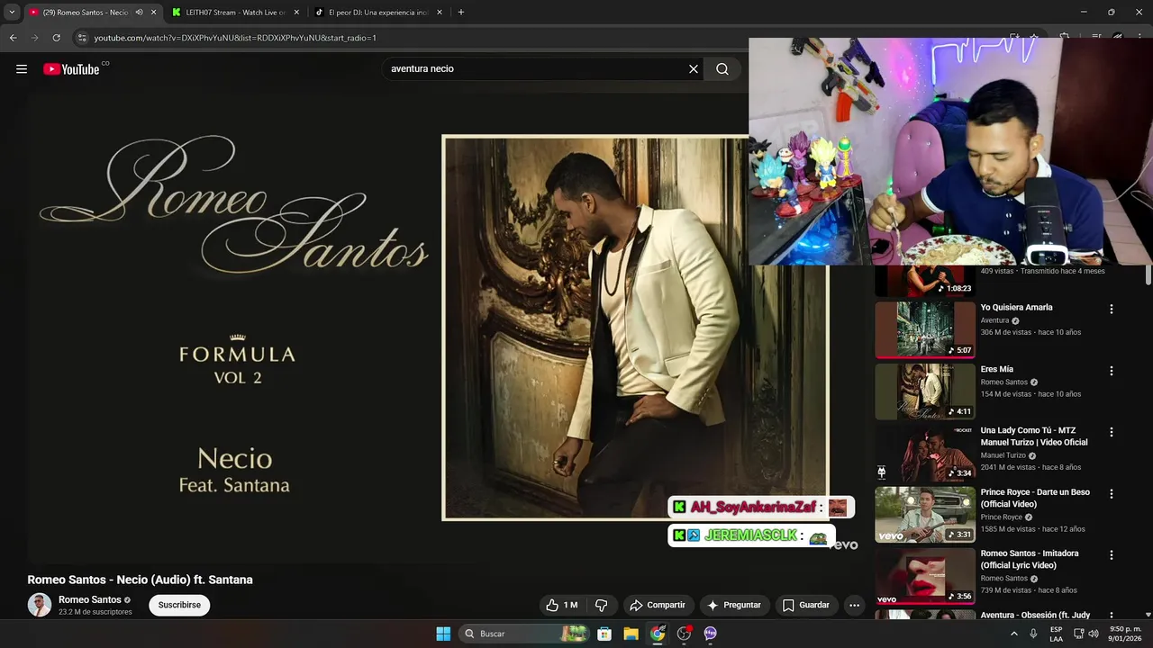Open network settings tray icon
1153x648 pixels.
tap(1078, 634)
